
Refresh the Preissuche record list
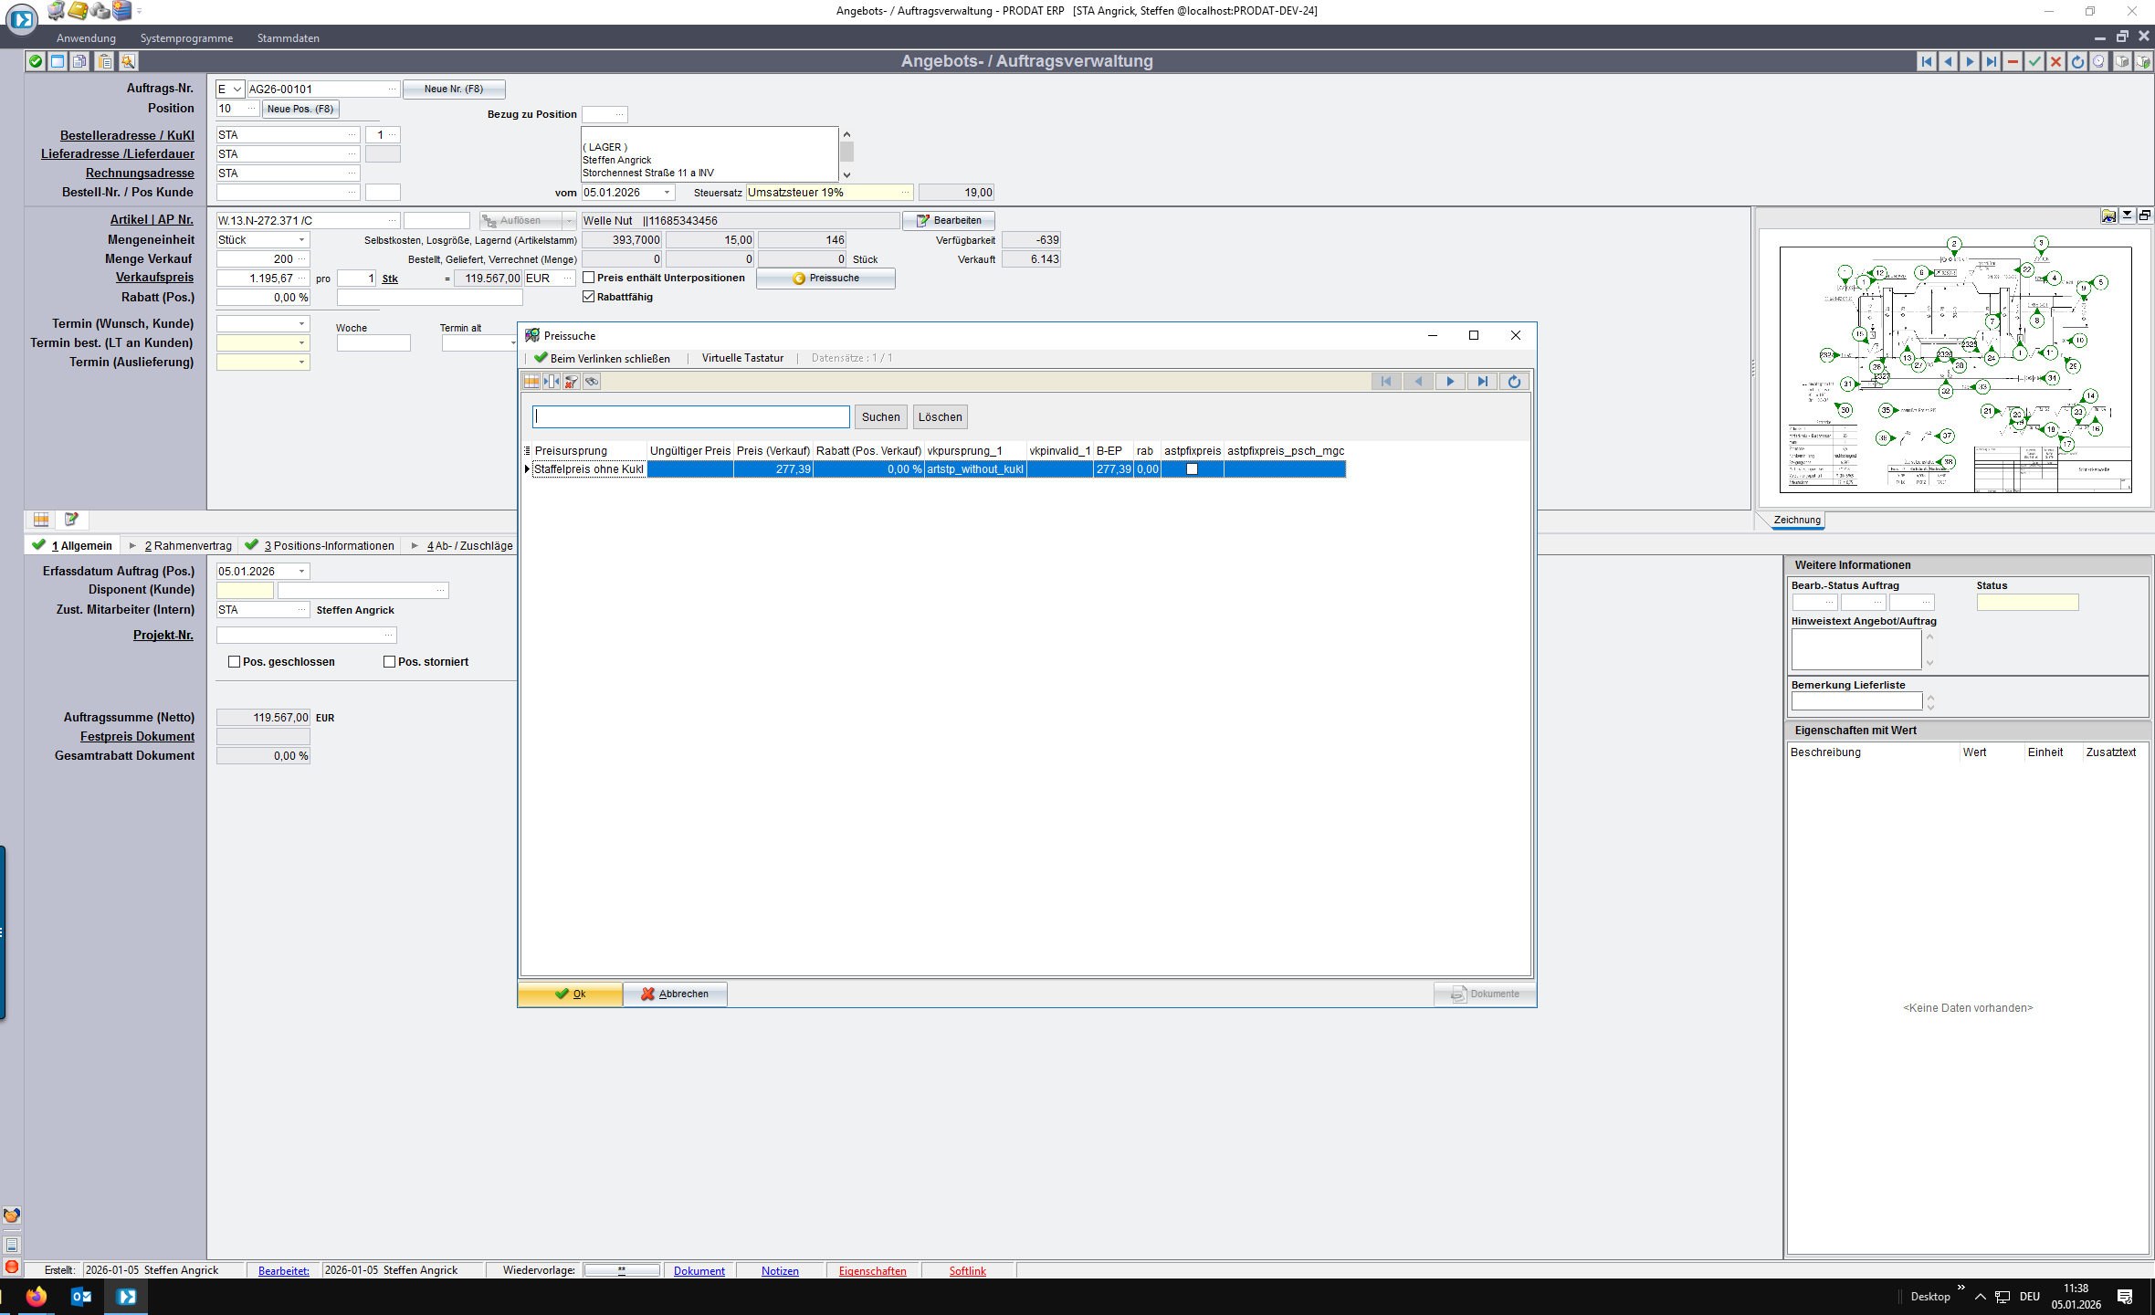1514,382
